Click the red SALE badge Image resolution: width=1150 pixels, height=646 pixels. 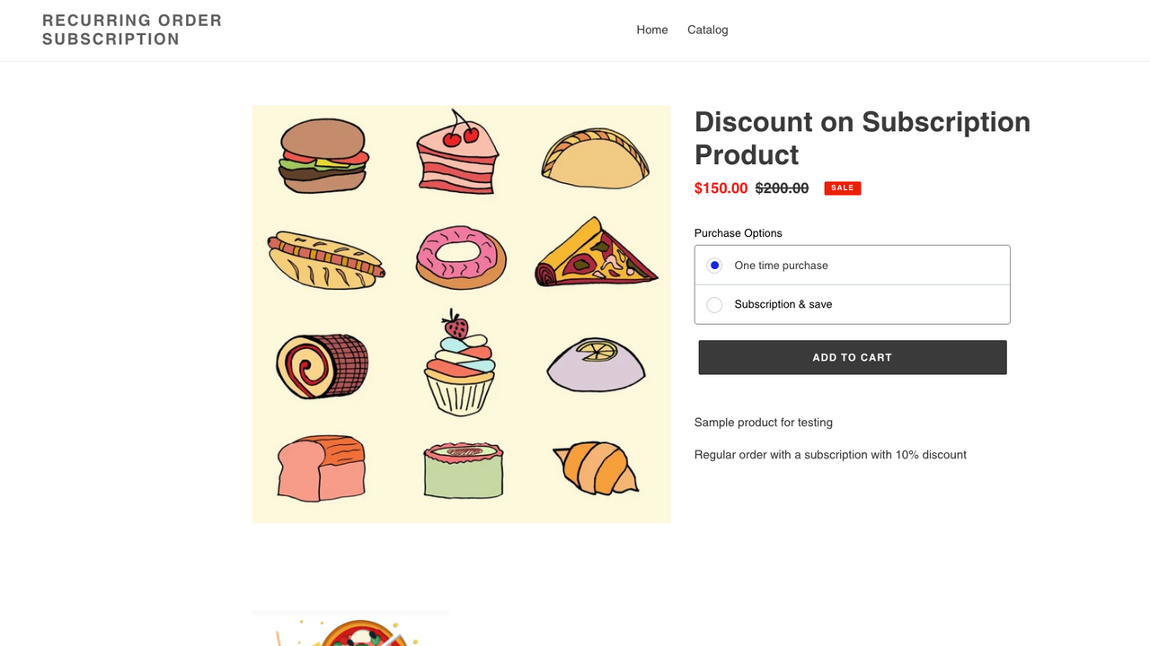coord(842,188)
